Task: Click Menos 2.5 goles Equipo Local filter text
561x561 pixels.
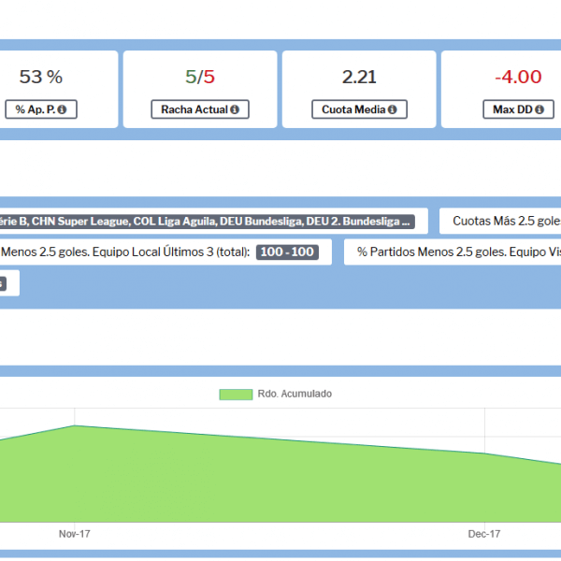Action: (x=125, y=252)
